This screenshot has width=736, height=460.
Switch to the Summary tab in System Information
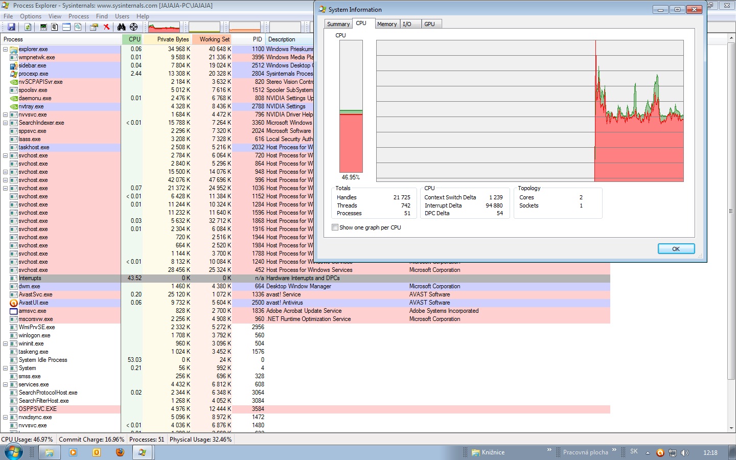tap(338, 24)
